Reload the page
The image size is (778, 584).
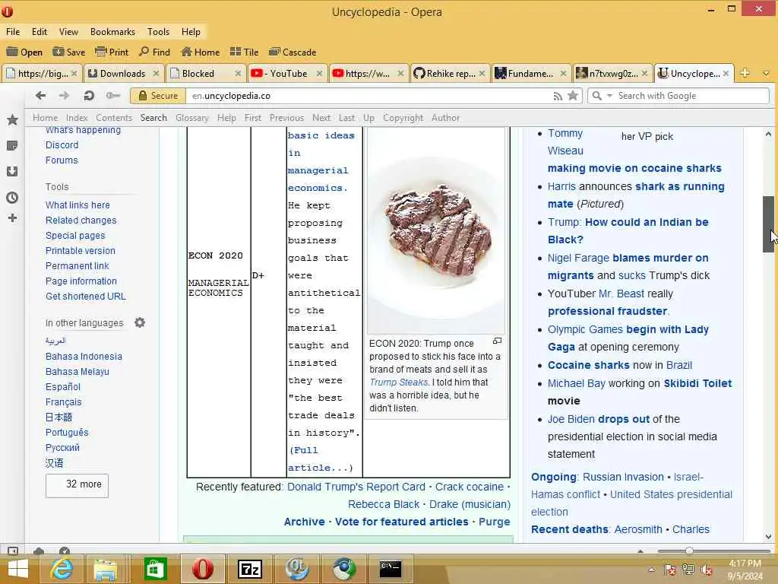point(89,95)
